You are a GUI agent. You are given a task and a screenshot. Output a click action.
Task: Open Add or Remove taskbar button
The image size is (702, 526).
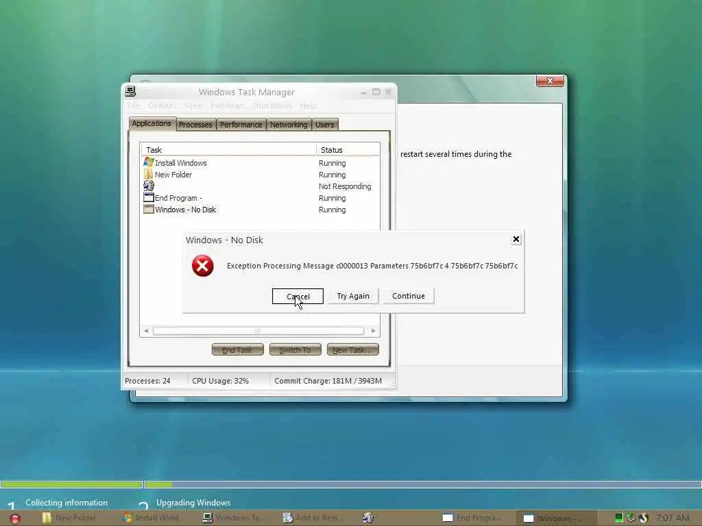(313, 518)
